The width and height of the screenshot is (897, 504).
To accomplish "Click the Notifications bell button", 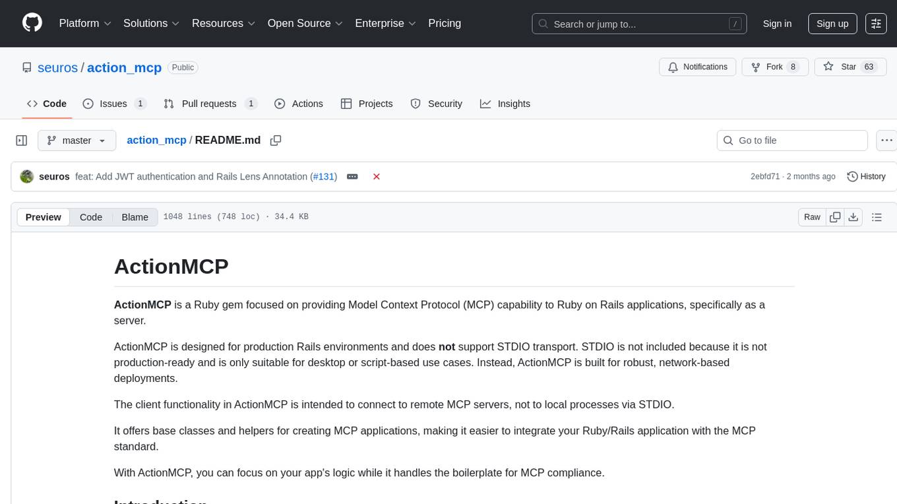I will [x=697, y=67].
